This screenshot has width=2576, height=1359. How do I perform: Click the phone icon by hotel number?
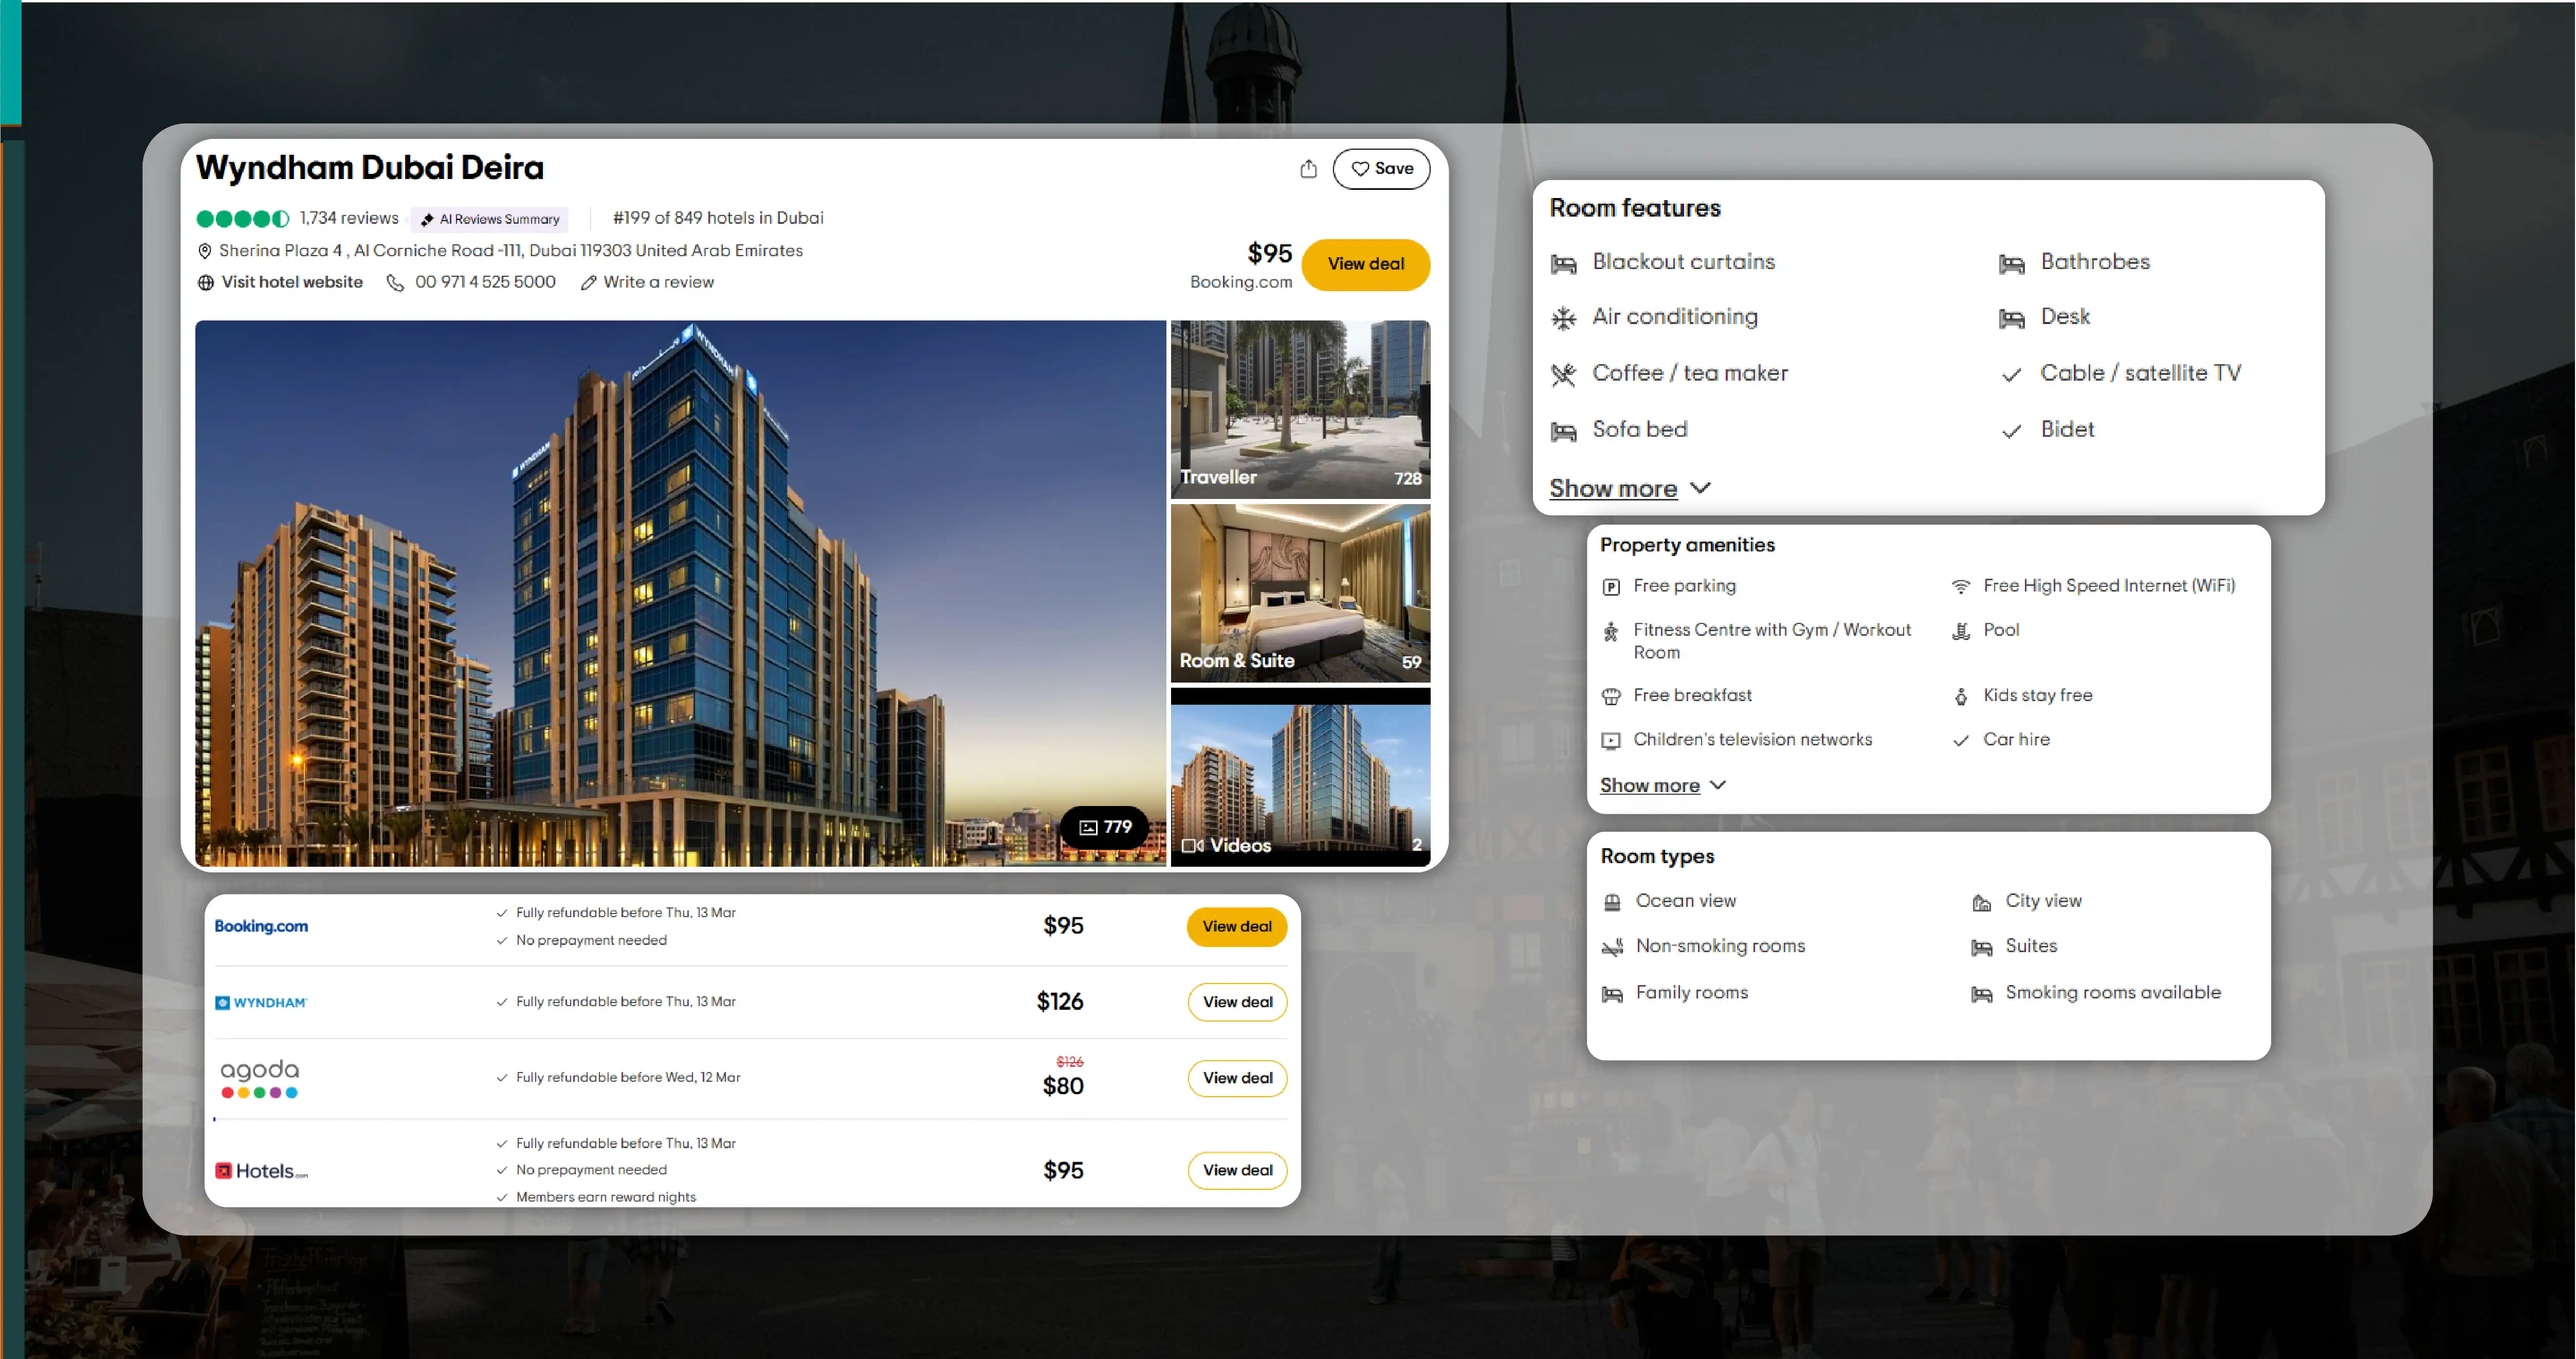click(395, 283)
